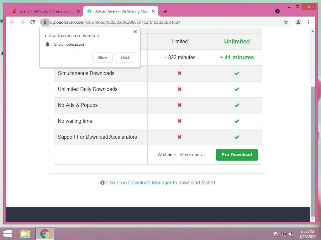Click red X for Unlimited Daily Downloads
Image resolution: width=321 pixels, height=240 pixels.
pos(180,89)
